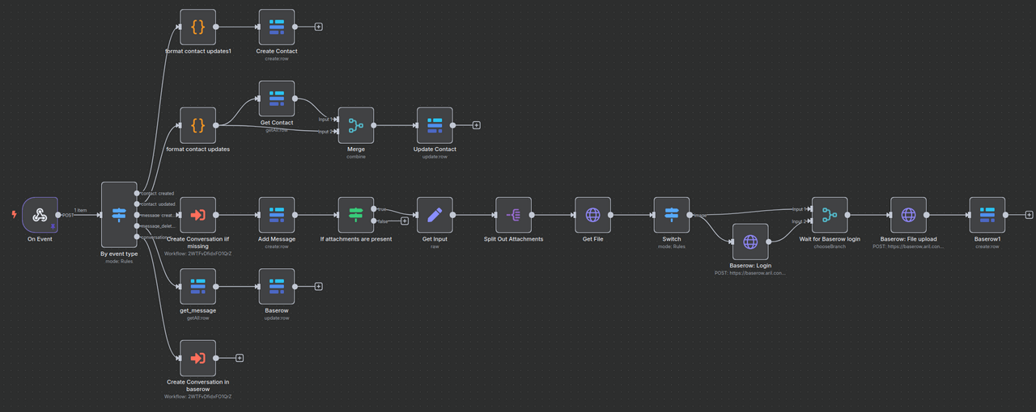Viewport: 1036px width, 412px height.
Task: Click the plus button after Baserow1
Action: (1029, 215)
